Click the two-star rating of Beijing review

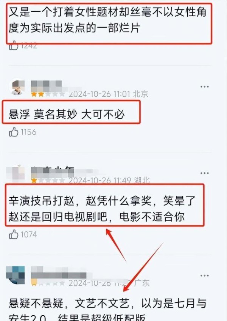[x=48, y=94]
